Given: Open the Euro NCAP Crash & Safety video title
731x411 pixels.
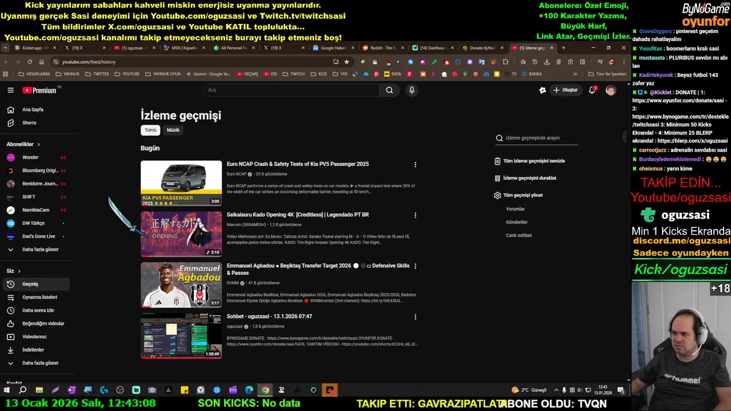Looking at the screenshot, I should pos(298,164).
